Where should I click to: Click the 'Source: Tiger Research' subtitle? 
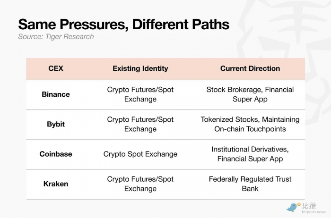tap(56, 37)
